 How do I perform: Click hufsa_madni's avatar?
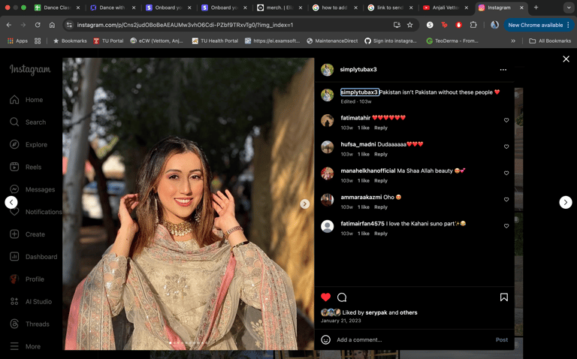327,146
